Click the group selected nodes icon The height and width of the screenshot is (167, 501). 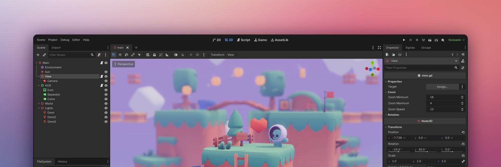161,55
